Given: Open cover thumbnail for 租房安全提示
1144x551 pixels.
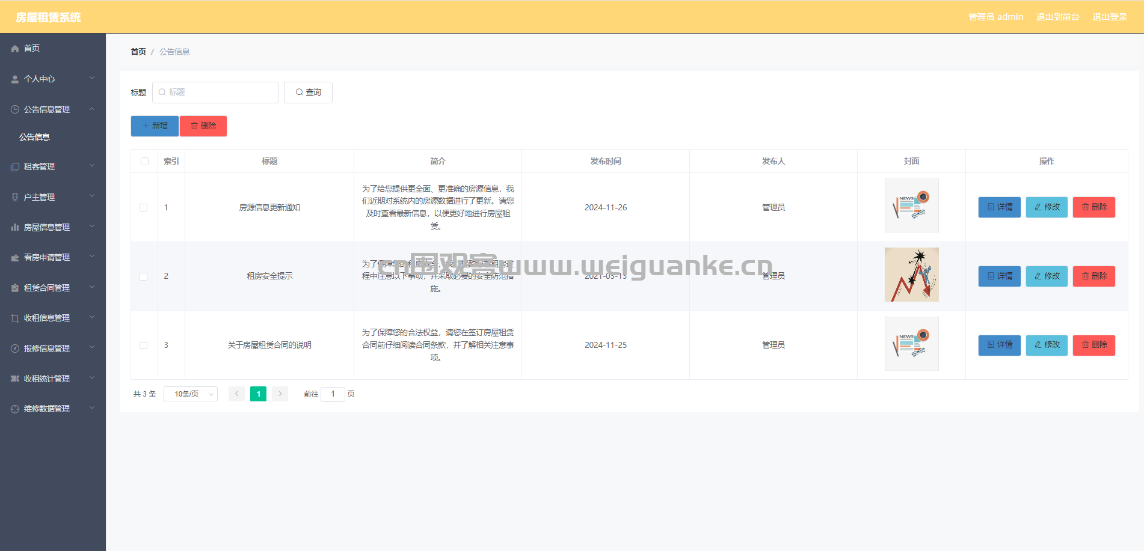Looking at the screenshot, I should (911, 275).
